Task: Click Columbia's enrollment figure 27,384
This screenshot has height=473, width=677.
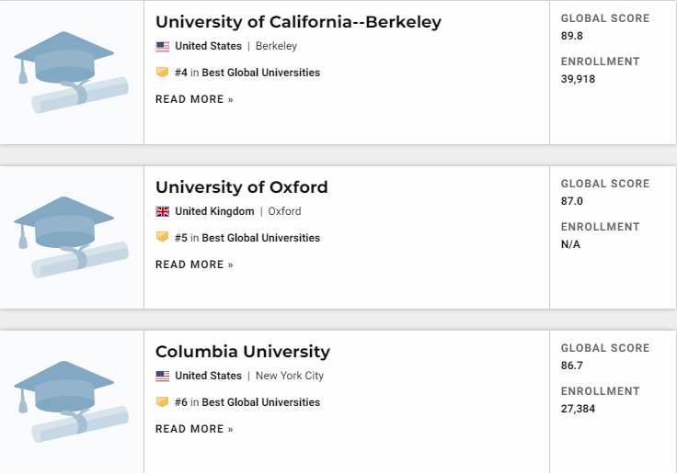Action: (578, 409)
